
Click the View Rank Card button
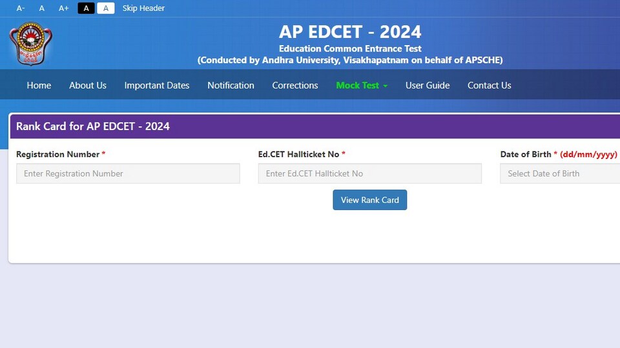click(369, 200)
